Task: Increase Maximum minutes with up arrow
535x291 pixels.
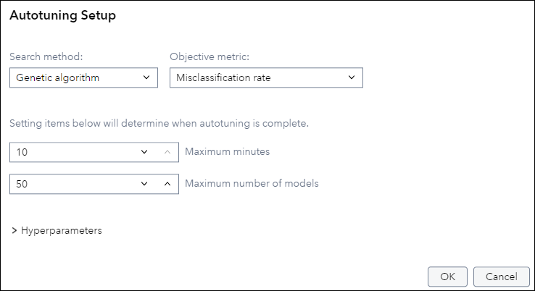Action: point(167,152)
